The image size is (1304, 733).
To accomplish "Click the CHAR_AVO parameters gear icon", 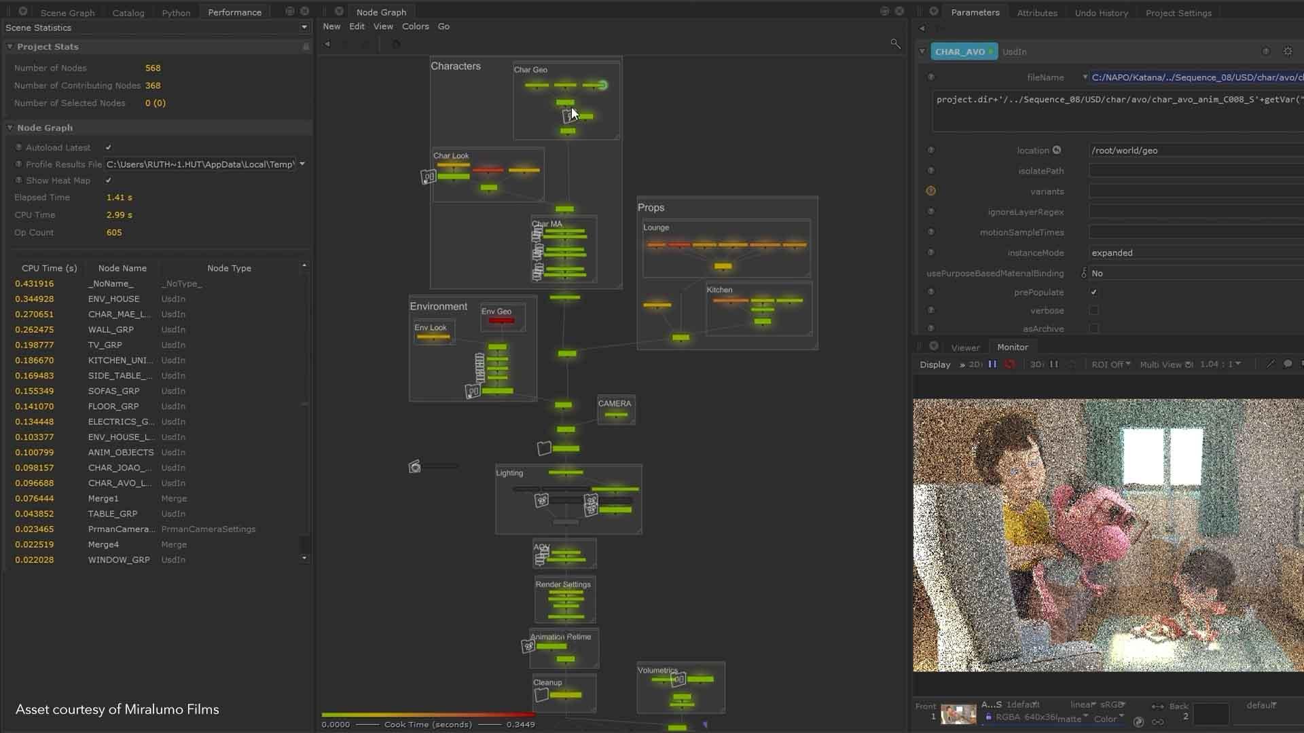I will 1288,52.
